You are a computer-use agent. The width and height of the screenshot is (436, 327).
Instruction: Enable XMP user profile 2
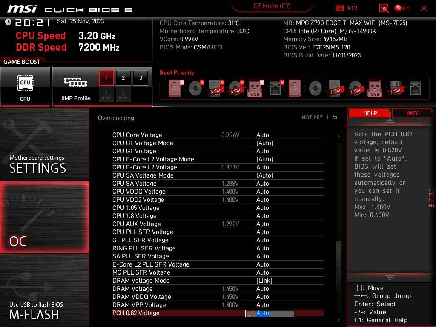click(123, 95)
